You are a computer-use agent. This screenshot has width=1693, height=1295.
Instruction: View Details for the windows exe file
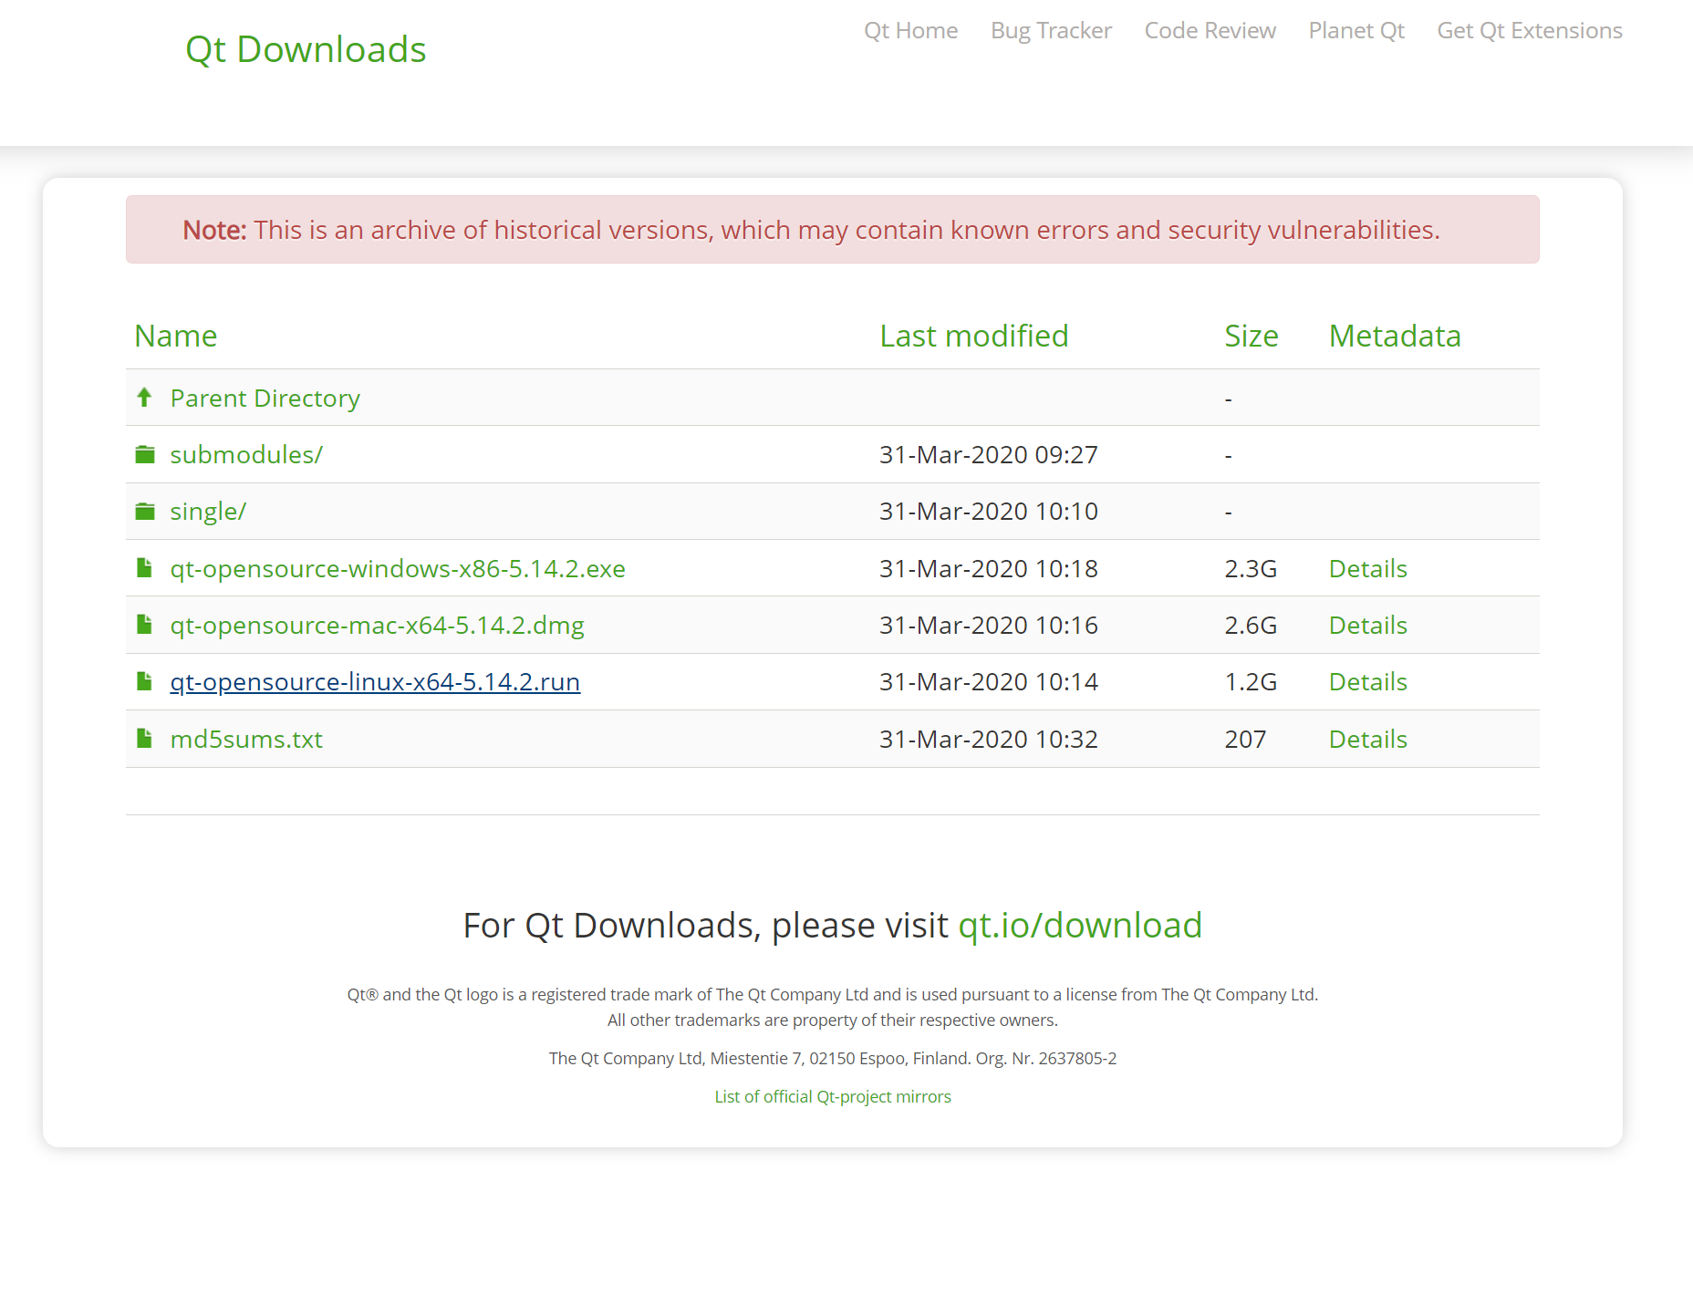[x=1367, y=569]
